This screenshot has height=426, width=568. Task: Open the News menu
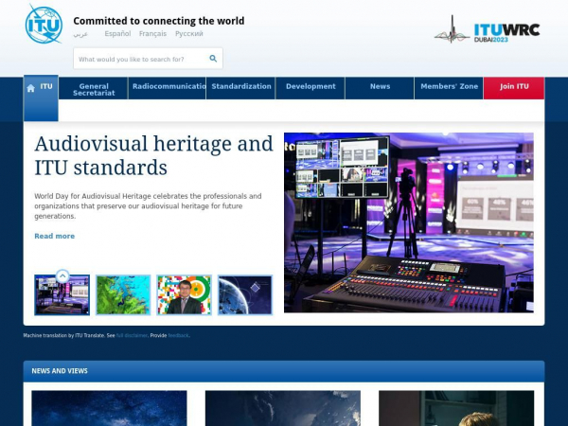tap(380, 88)
